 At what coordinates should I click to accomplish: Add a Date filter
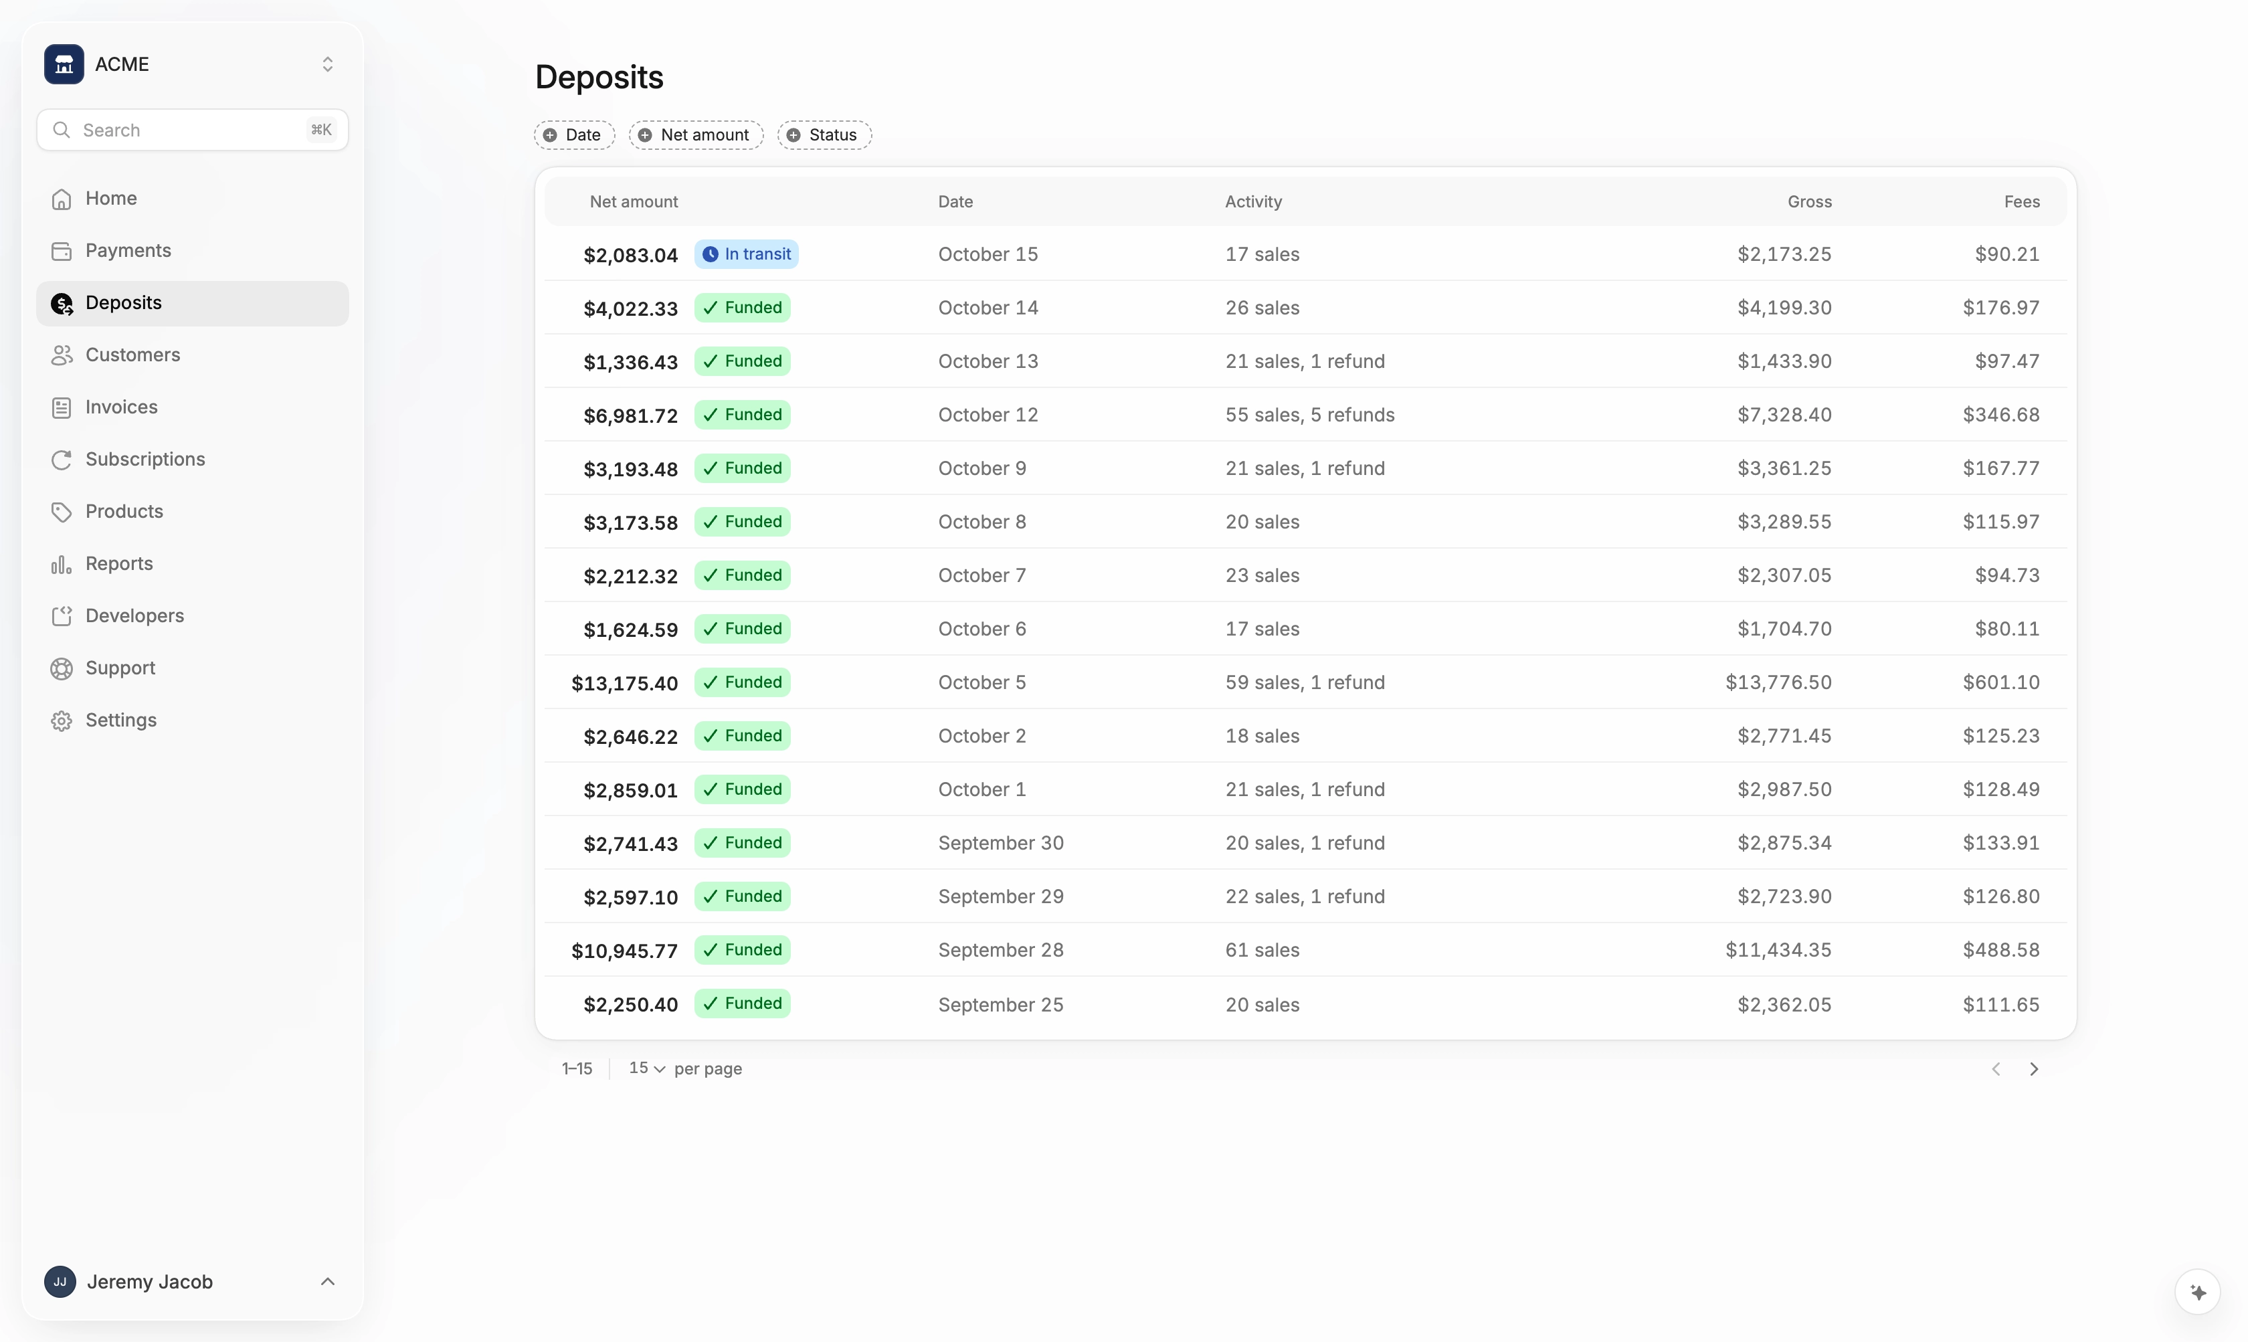point(574,134)
